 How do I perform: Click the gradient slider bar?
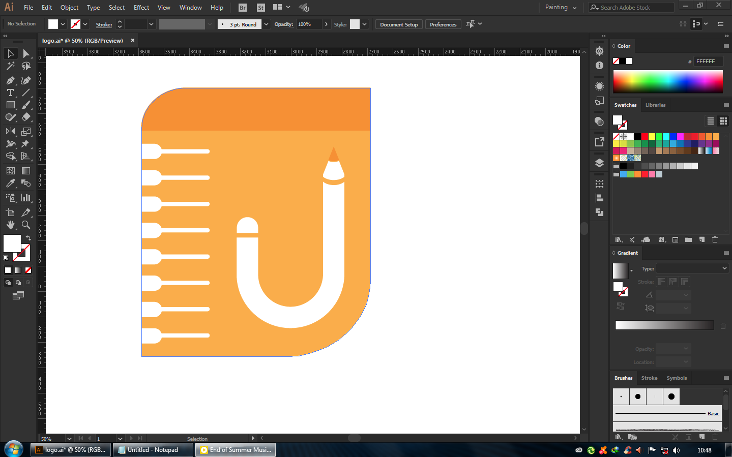pos(664,325)
